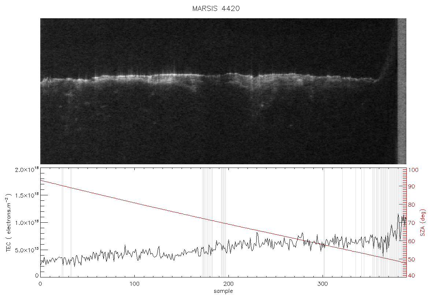The image size is (432, 303).
Task: Click the 0 tick label on sample axis
Action: tap(41, 284)
